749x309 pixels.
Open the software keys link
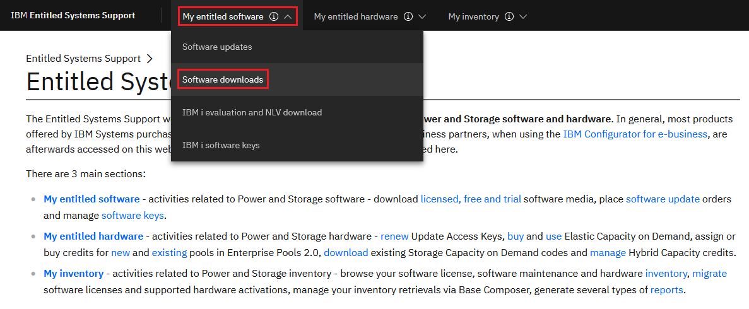pyautogui.click(x=133, y=216)
